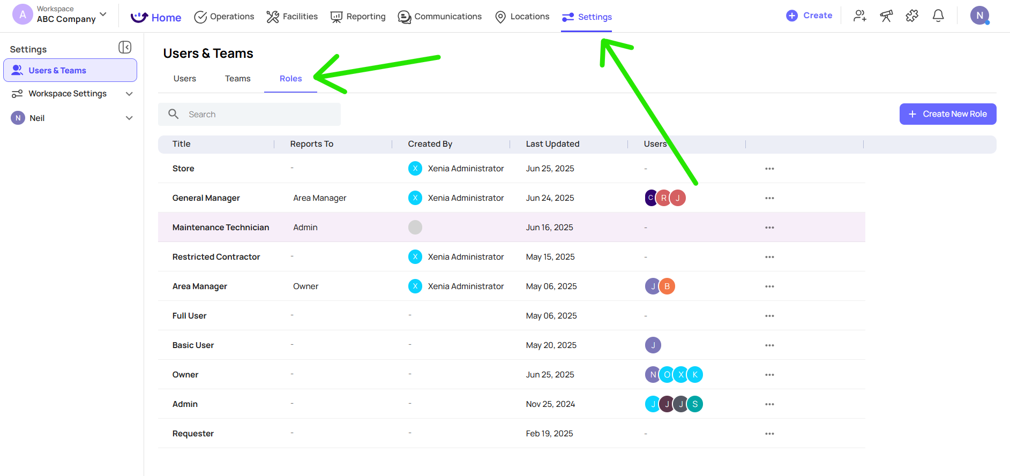Expand the Neil sidebar section
This screenshot has width=1010, height=476.
pyautogui.click(x=129, y=118)
